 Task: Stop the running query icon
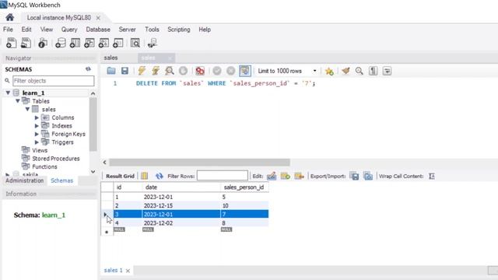point(184,71)
